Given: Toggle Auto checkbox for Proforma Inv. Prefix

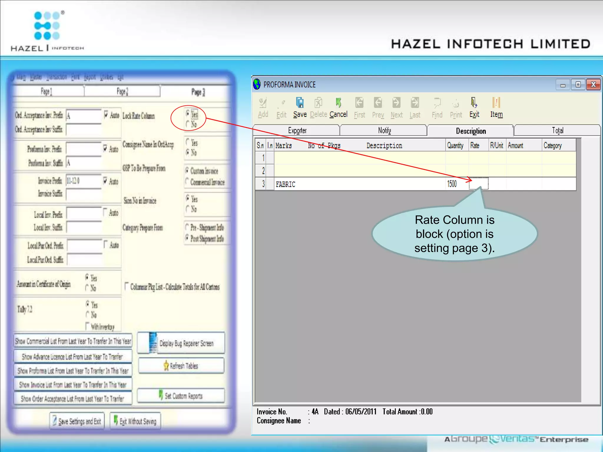Looking at the screenshot, I should (105, 148).
